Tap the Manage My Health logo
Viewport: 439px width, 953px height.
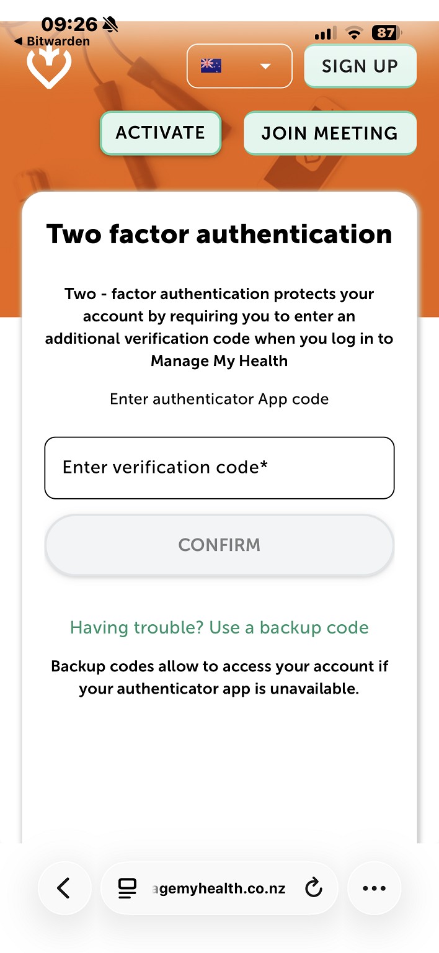[49, 68]
